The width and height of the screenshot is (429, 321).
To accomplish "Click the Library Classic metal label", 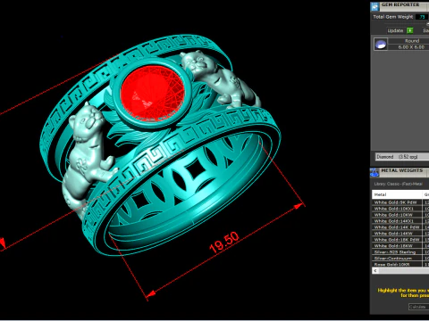I will [398, 184].
